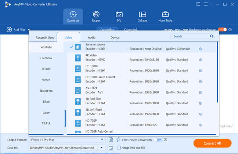Click the Convert All button
Screen dimensions: 238x154
212,143
